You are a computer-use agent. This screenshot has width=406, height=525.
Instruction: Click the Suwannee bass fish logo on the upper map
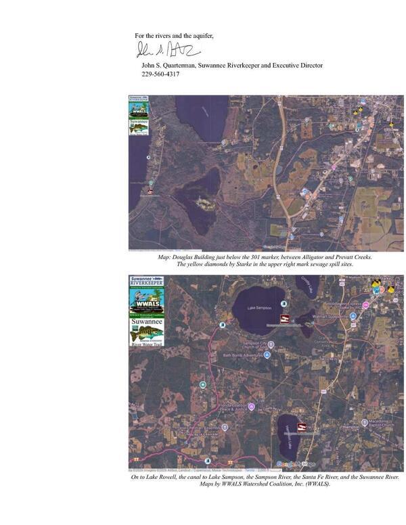tap(139, 128)
